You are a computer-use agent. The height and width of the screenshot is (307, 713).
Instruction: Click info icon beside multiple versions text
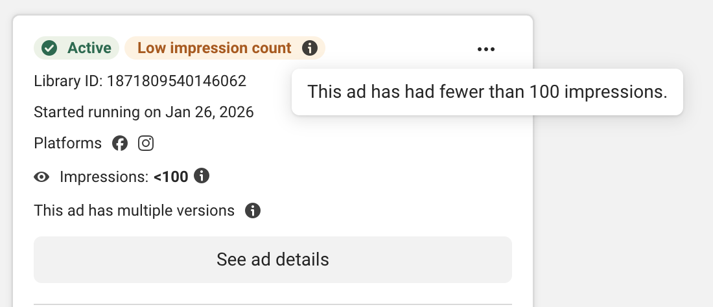click(253, 210)
